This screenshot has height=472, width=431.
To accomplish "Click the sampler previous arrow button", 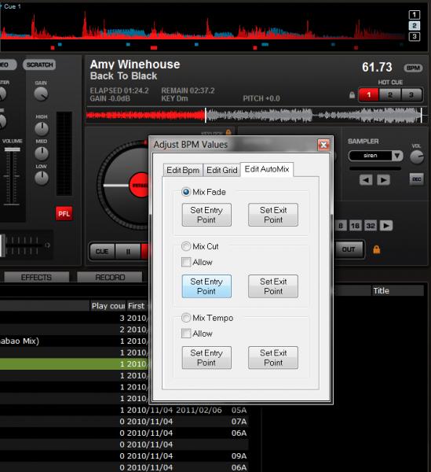I will coord(366,180).
